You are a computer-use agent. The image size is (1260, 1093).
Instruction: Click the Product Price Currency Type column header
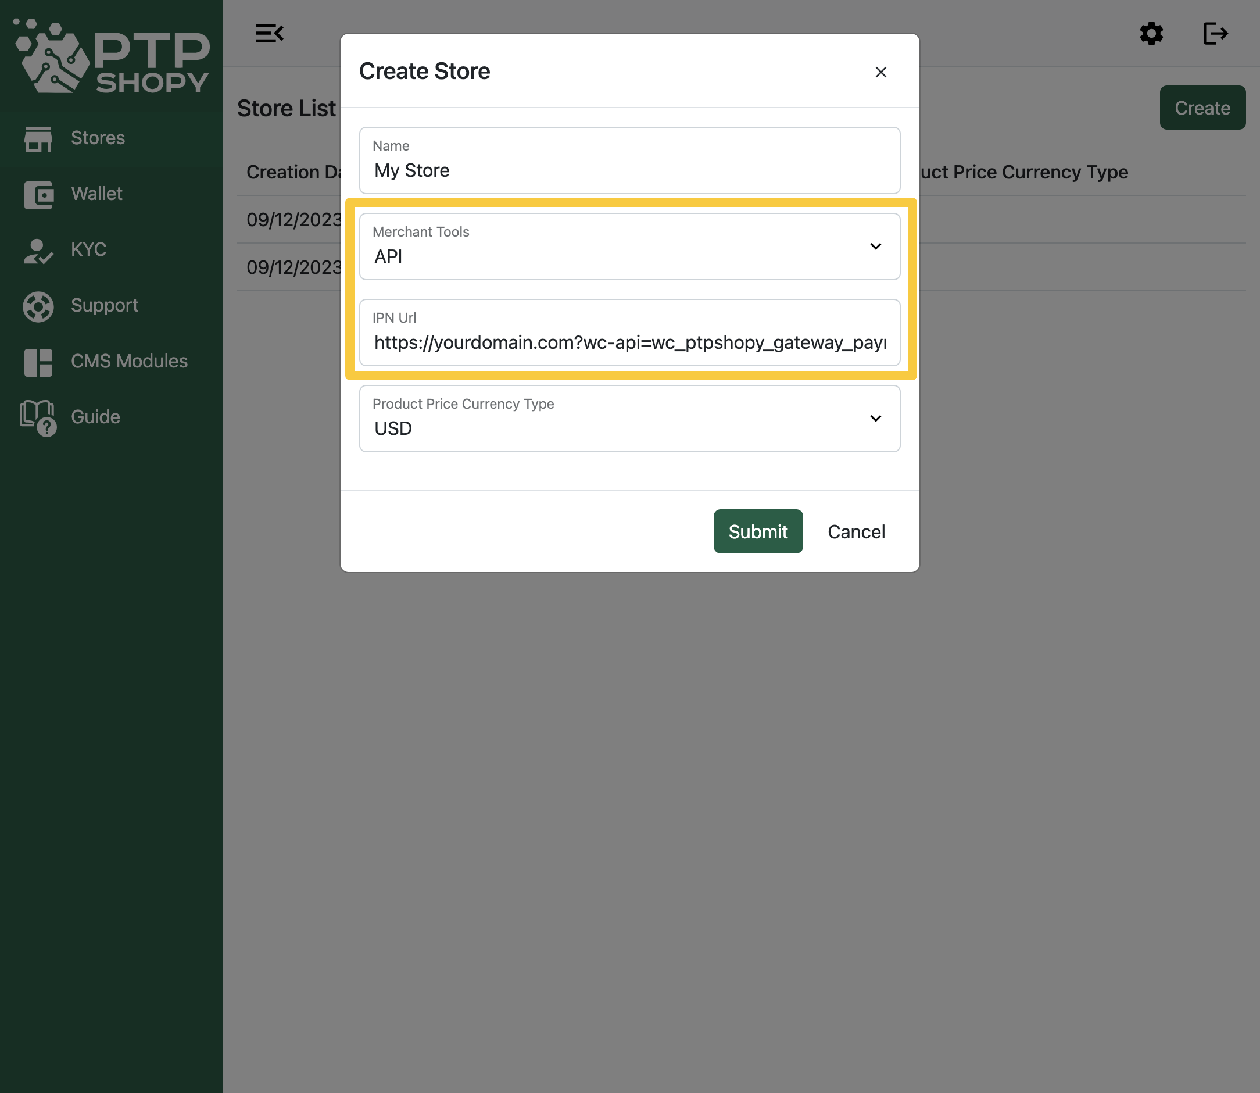[1023, 172]
